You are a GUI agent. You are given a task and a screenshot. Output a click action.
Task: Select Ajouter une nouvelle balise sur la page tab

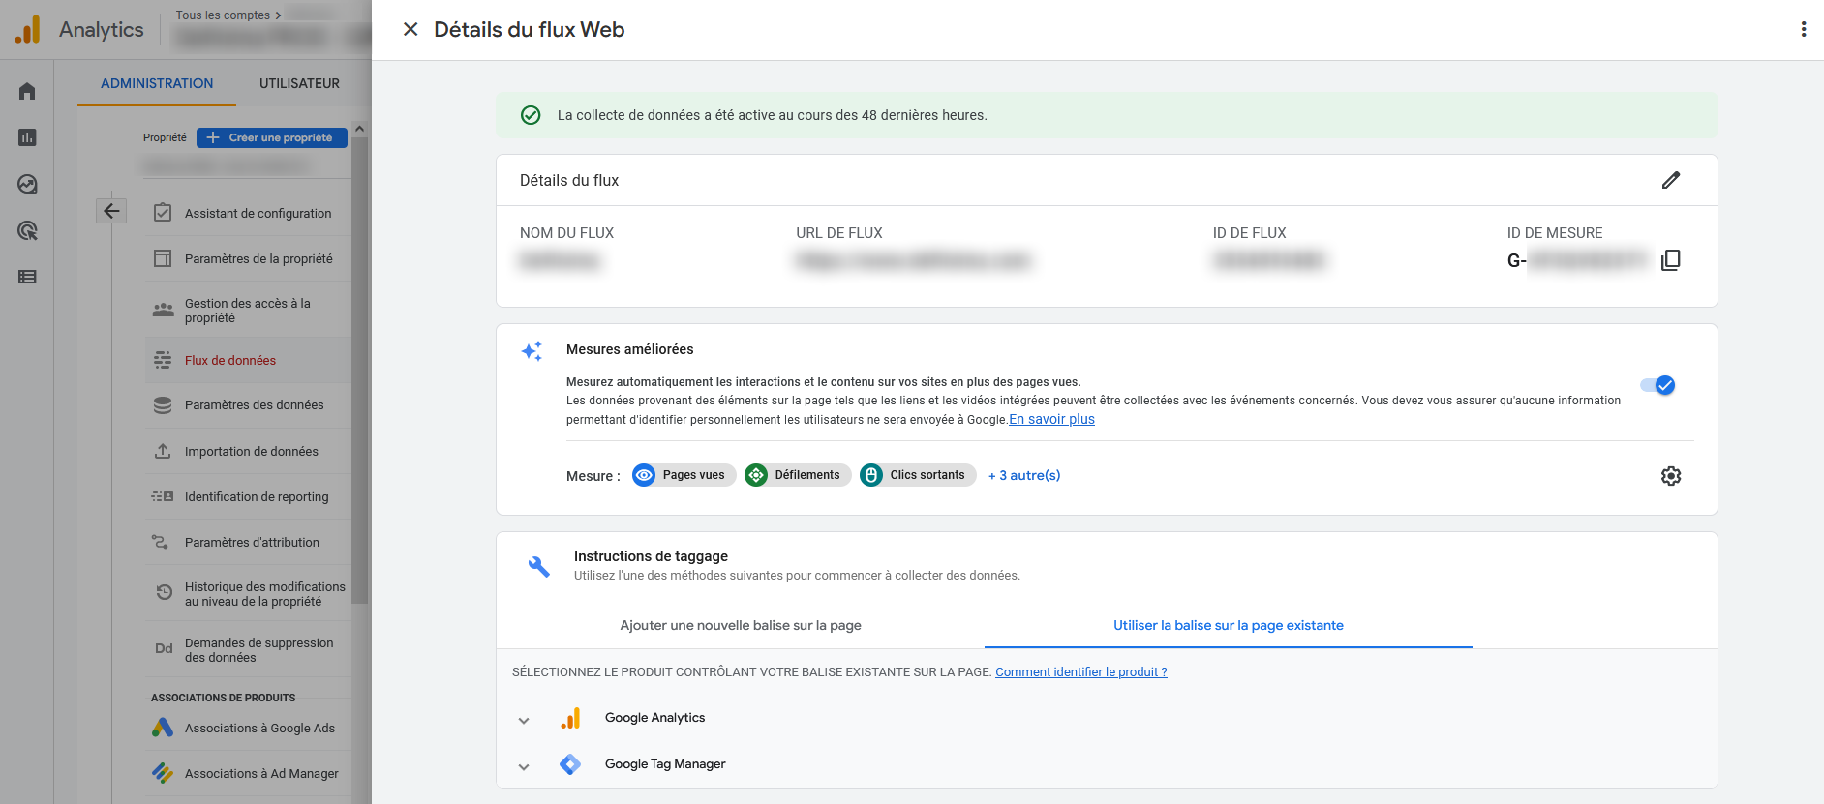[x=741, y=625]
